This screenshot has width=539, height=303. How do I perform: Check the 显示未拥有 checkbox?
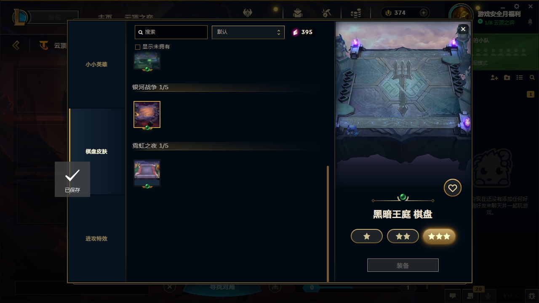(x=137, y=47)
